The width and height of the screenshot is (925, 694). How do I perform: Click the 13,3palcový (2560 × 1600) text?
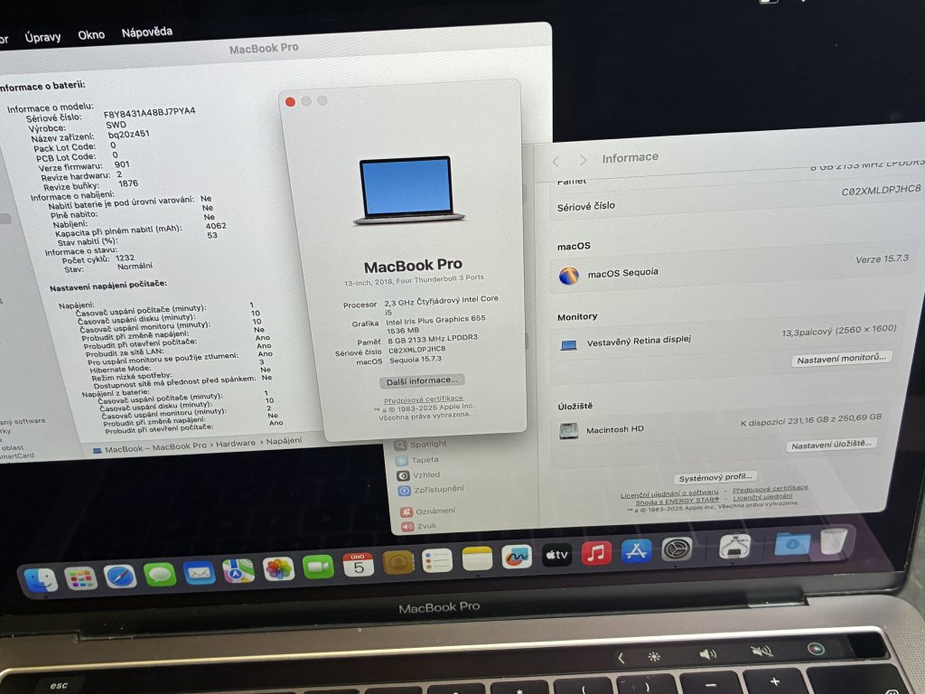click(x=839, y=331)
